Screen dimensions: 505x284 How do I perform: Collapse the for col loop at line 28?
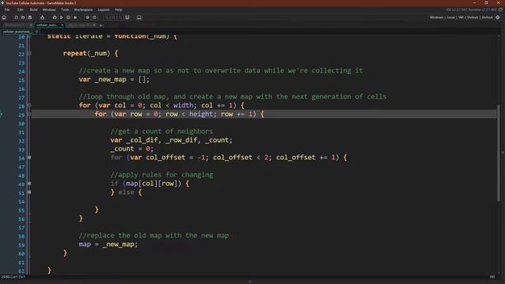29,105
